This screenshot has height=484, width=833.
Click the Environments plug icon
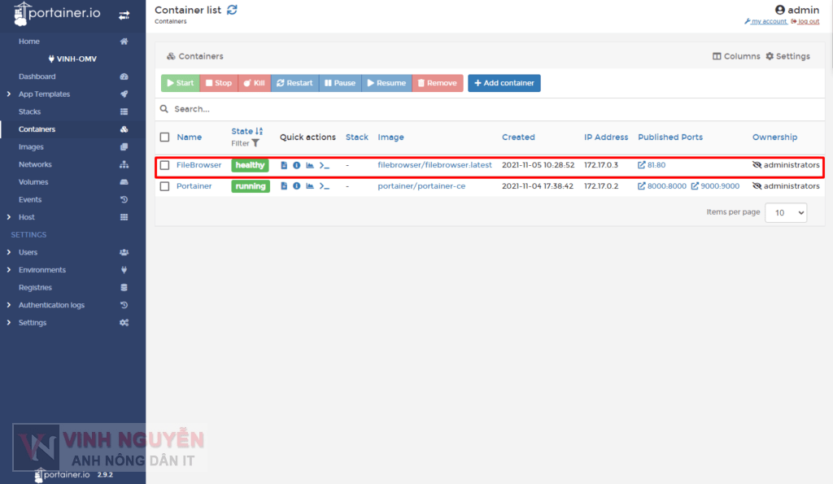124,270
